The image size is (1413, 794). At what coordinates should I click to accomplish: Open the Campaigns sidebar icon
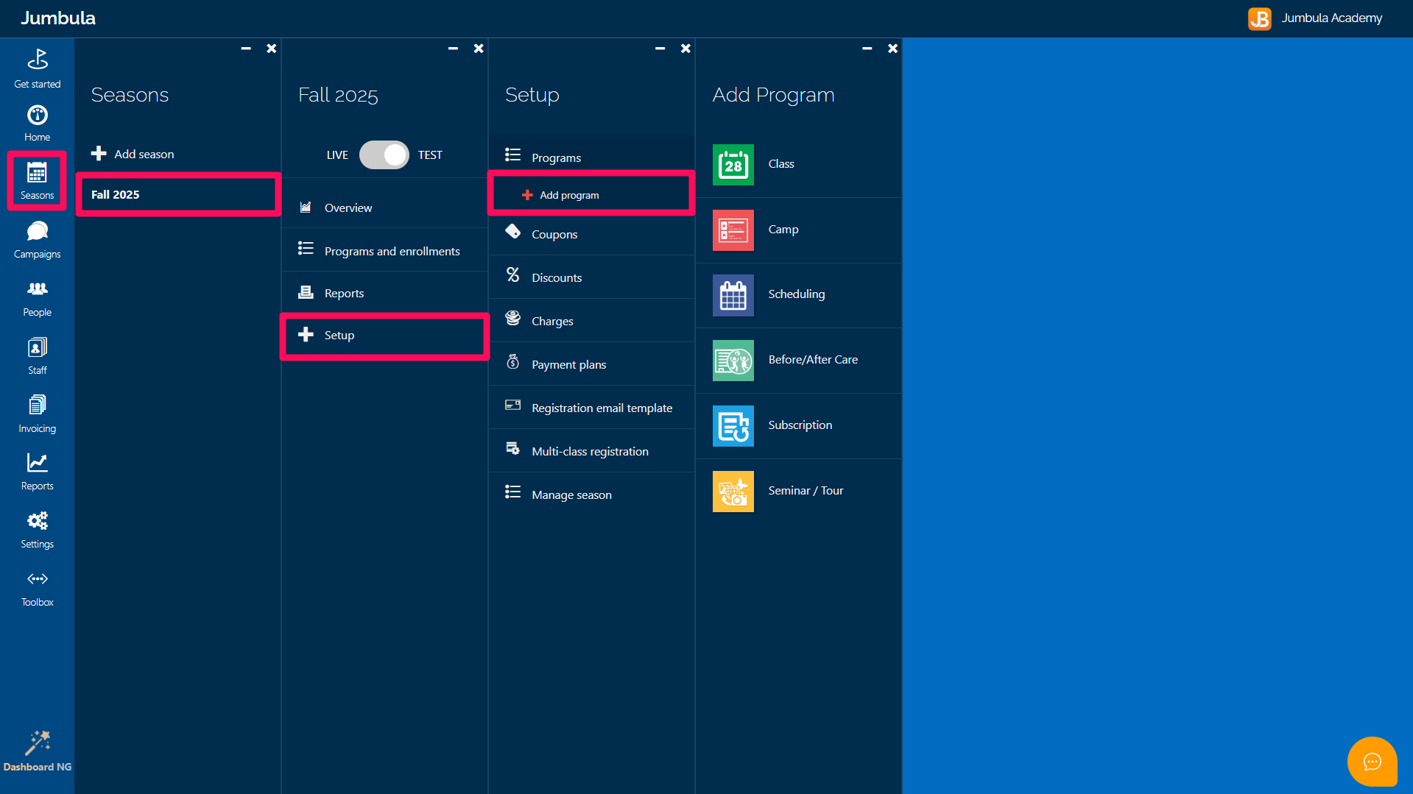point(37,240)
